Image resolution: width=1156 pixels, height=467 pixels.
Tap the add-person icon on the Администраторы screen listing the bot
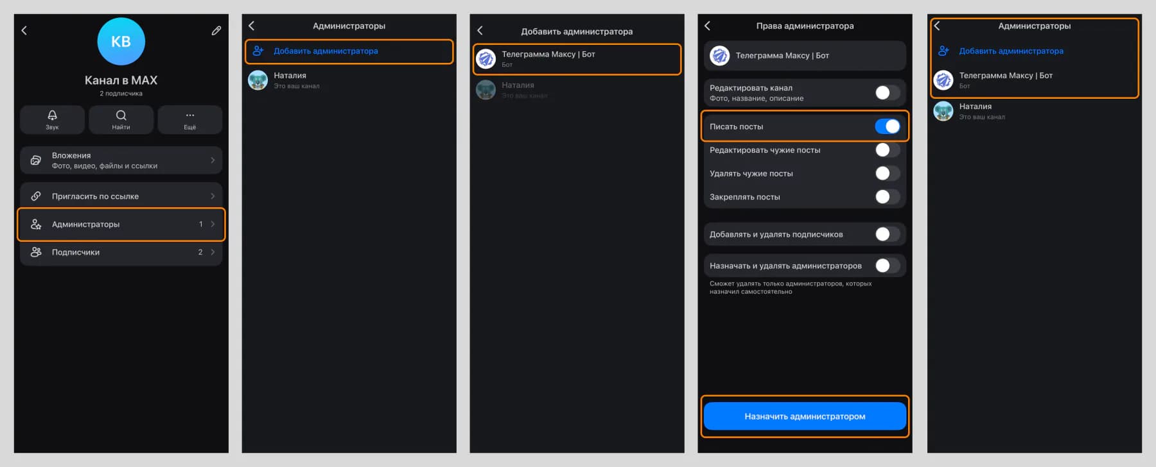[x=943, y=51]
